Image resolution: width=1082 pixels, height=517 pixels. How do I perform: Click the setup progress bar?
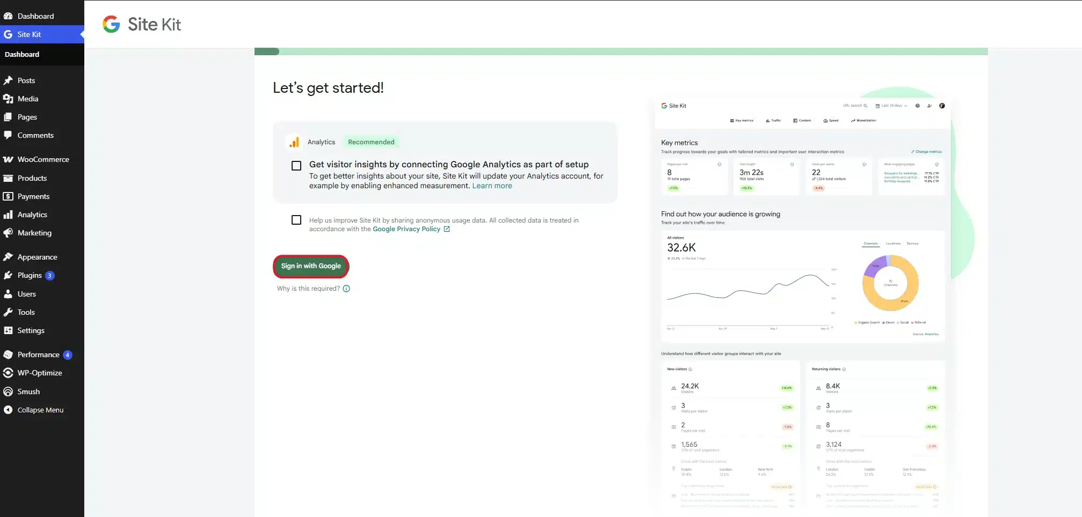621,51
